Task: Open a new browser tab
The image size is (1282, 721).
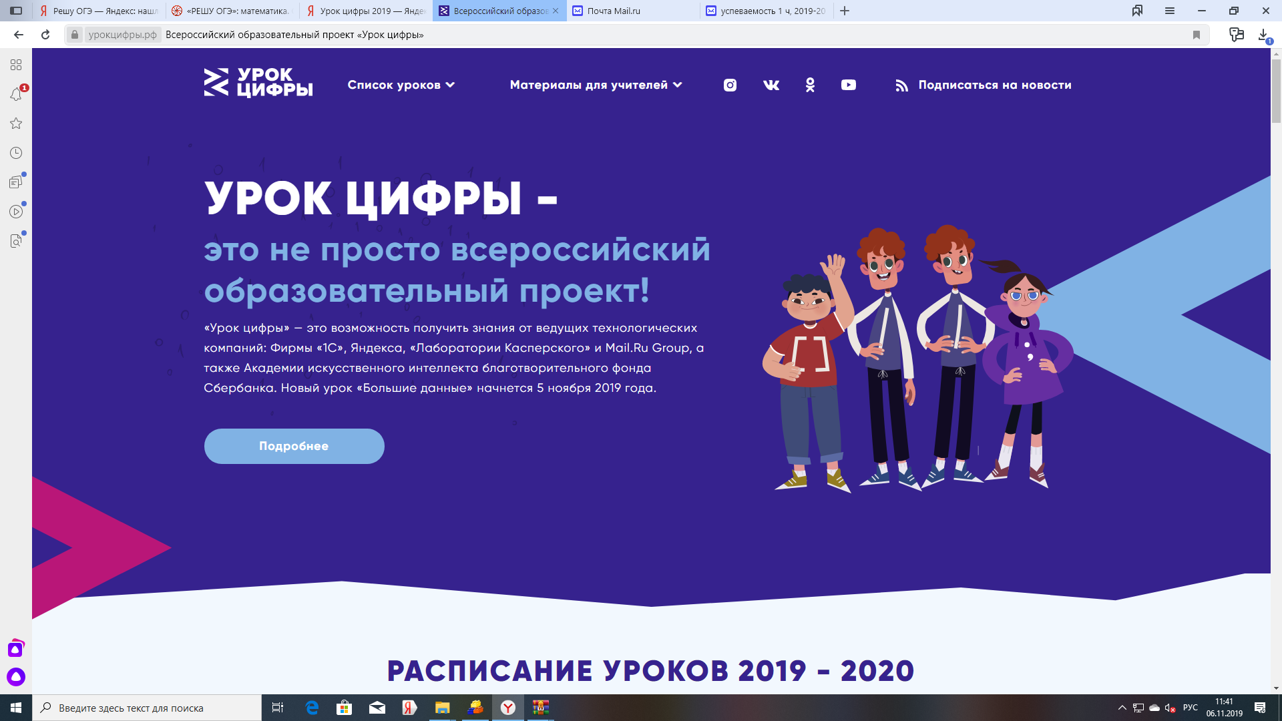Action: point(845,11)
